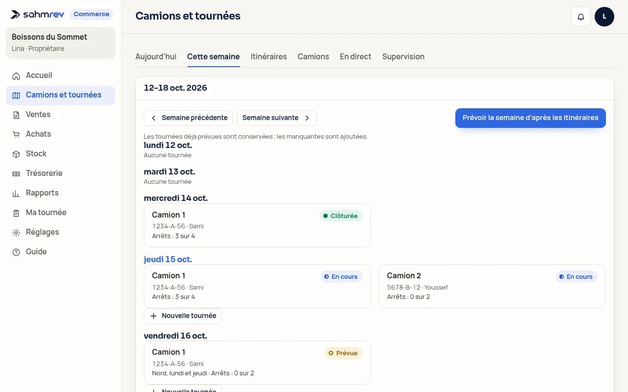The image size is (628, 392).
Task: Open the Supervision tab
Action: point(403,57)
